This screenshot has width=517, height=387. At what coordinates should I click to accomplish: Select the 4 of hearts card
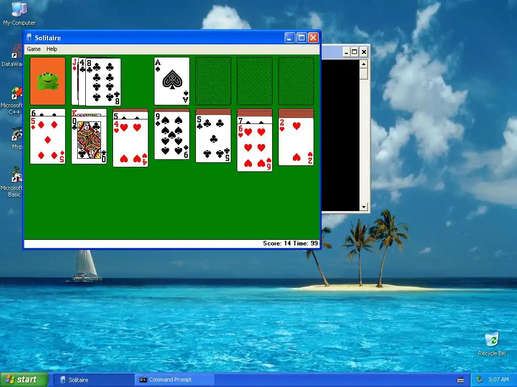[x=131, y=143]
